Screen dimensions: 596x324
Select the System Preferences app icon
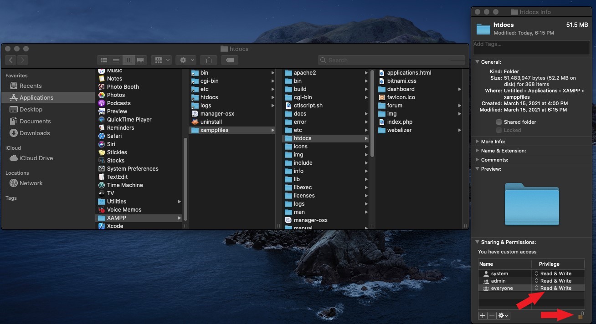tap(102, 168)
